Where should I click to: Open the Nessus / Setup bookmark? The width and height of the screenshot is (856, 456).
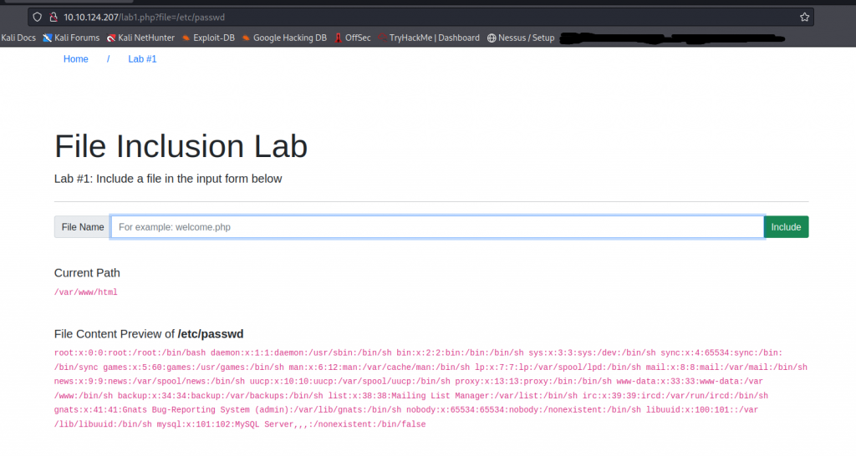[521, 38]
